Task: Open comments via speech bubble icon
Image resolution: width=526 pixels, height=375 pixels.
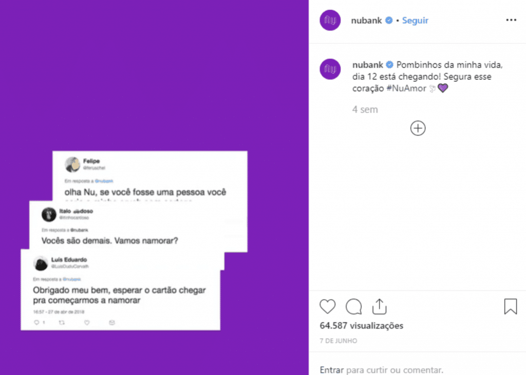Action: 353,307
